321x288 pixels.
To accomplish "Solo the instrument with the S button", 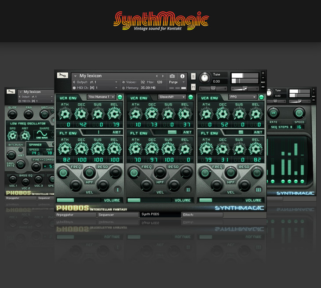I will [x=193, y=77].
